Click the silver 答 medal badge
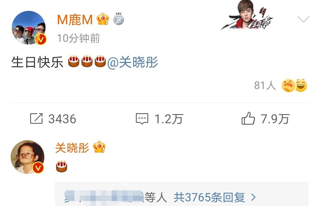The height and width of the screenshot is (206, 319). point(119,19)
